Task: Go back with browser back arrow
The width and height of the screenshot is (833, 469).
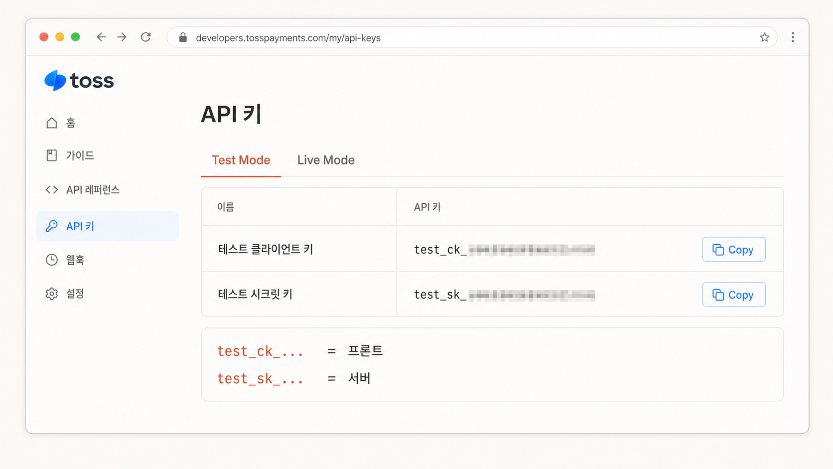Action: 101,37
